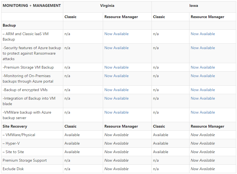Screen dimensions: 237x174
Task: Click Virginia Now Available link for Ransomware security features
Action: pyautogui.click(x=116, y=48)
